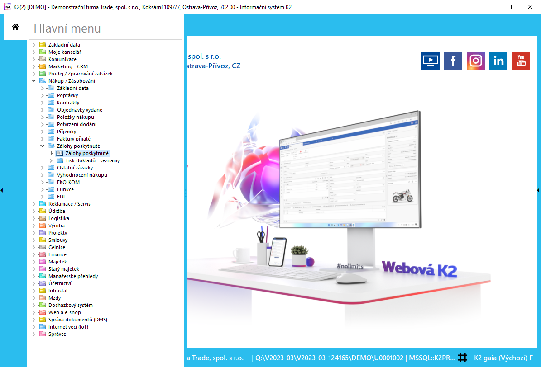Image resolution: width=541 pixels, height=367 pixels.
Task: Open the video presentation icon
Action: click(x=430, y=61)
